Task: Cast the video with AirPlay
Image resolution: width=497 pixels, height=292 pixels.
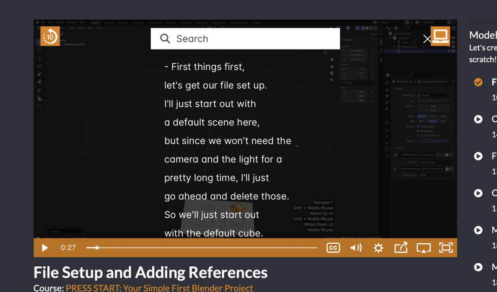Action: pos(423,248)
